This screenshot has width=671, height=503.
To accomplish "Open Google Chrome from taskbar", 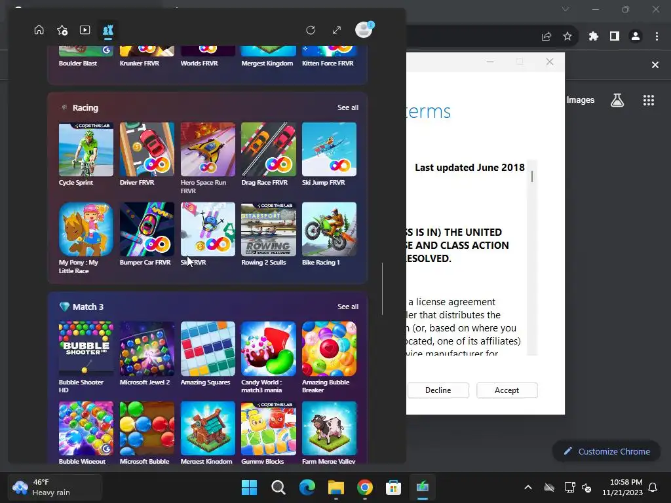I will pos(364,487).
